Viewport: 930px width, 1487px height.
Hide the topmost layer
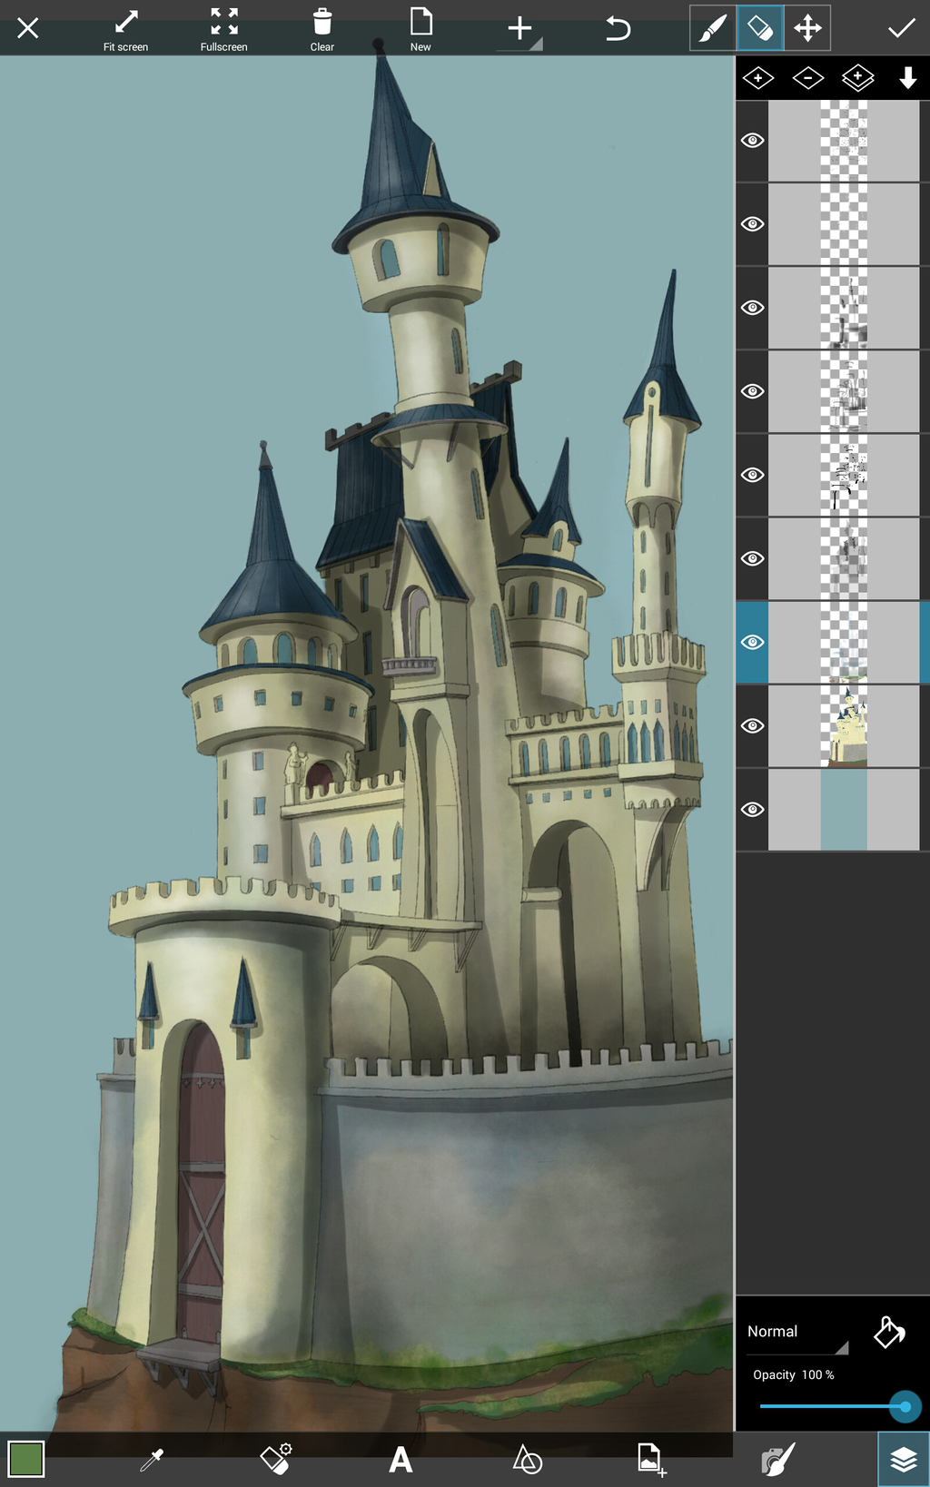coord(752,141)
